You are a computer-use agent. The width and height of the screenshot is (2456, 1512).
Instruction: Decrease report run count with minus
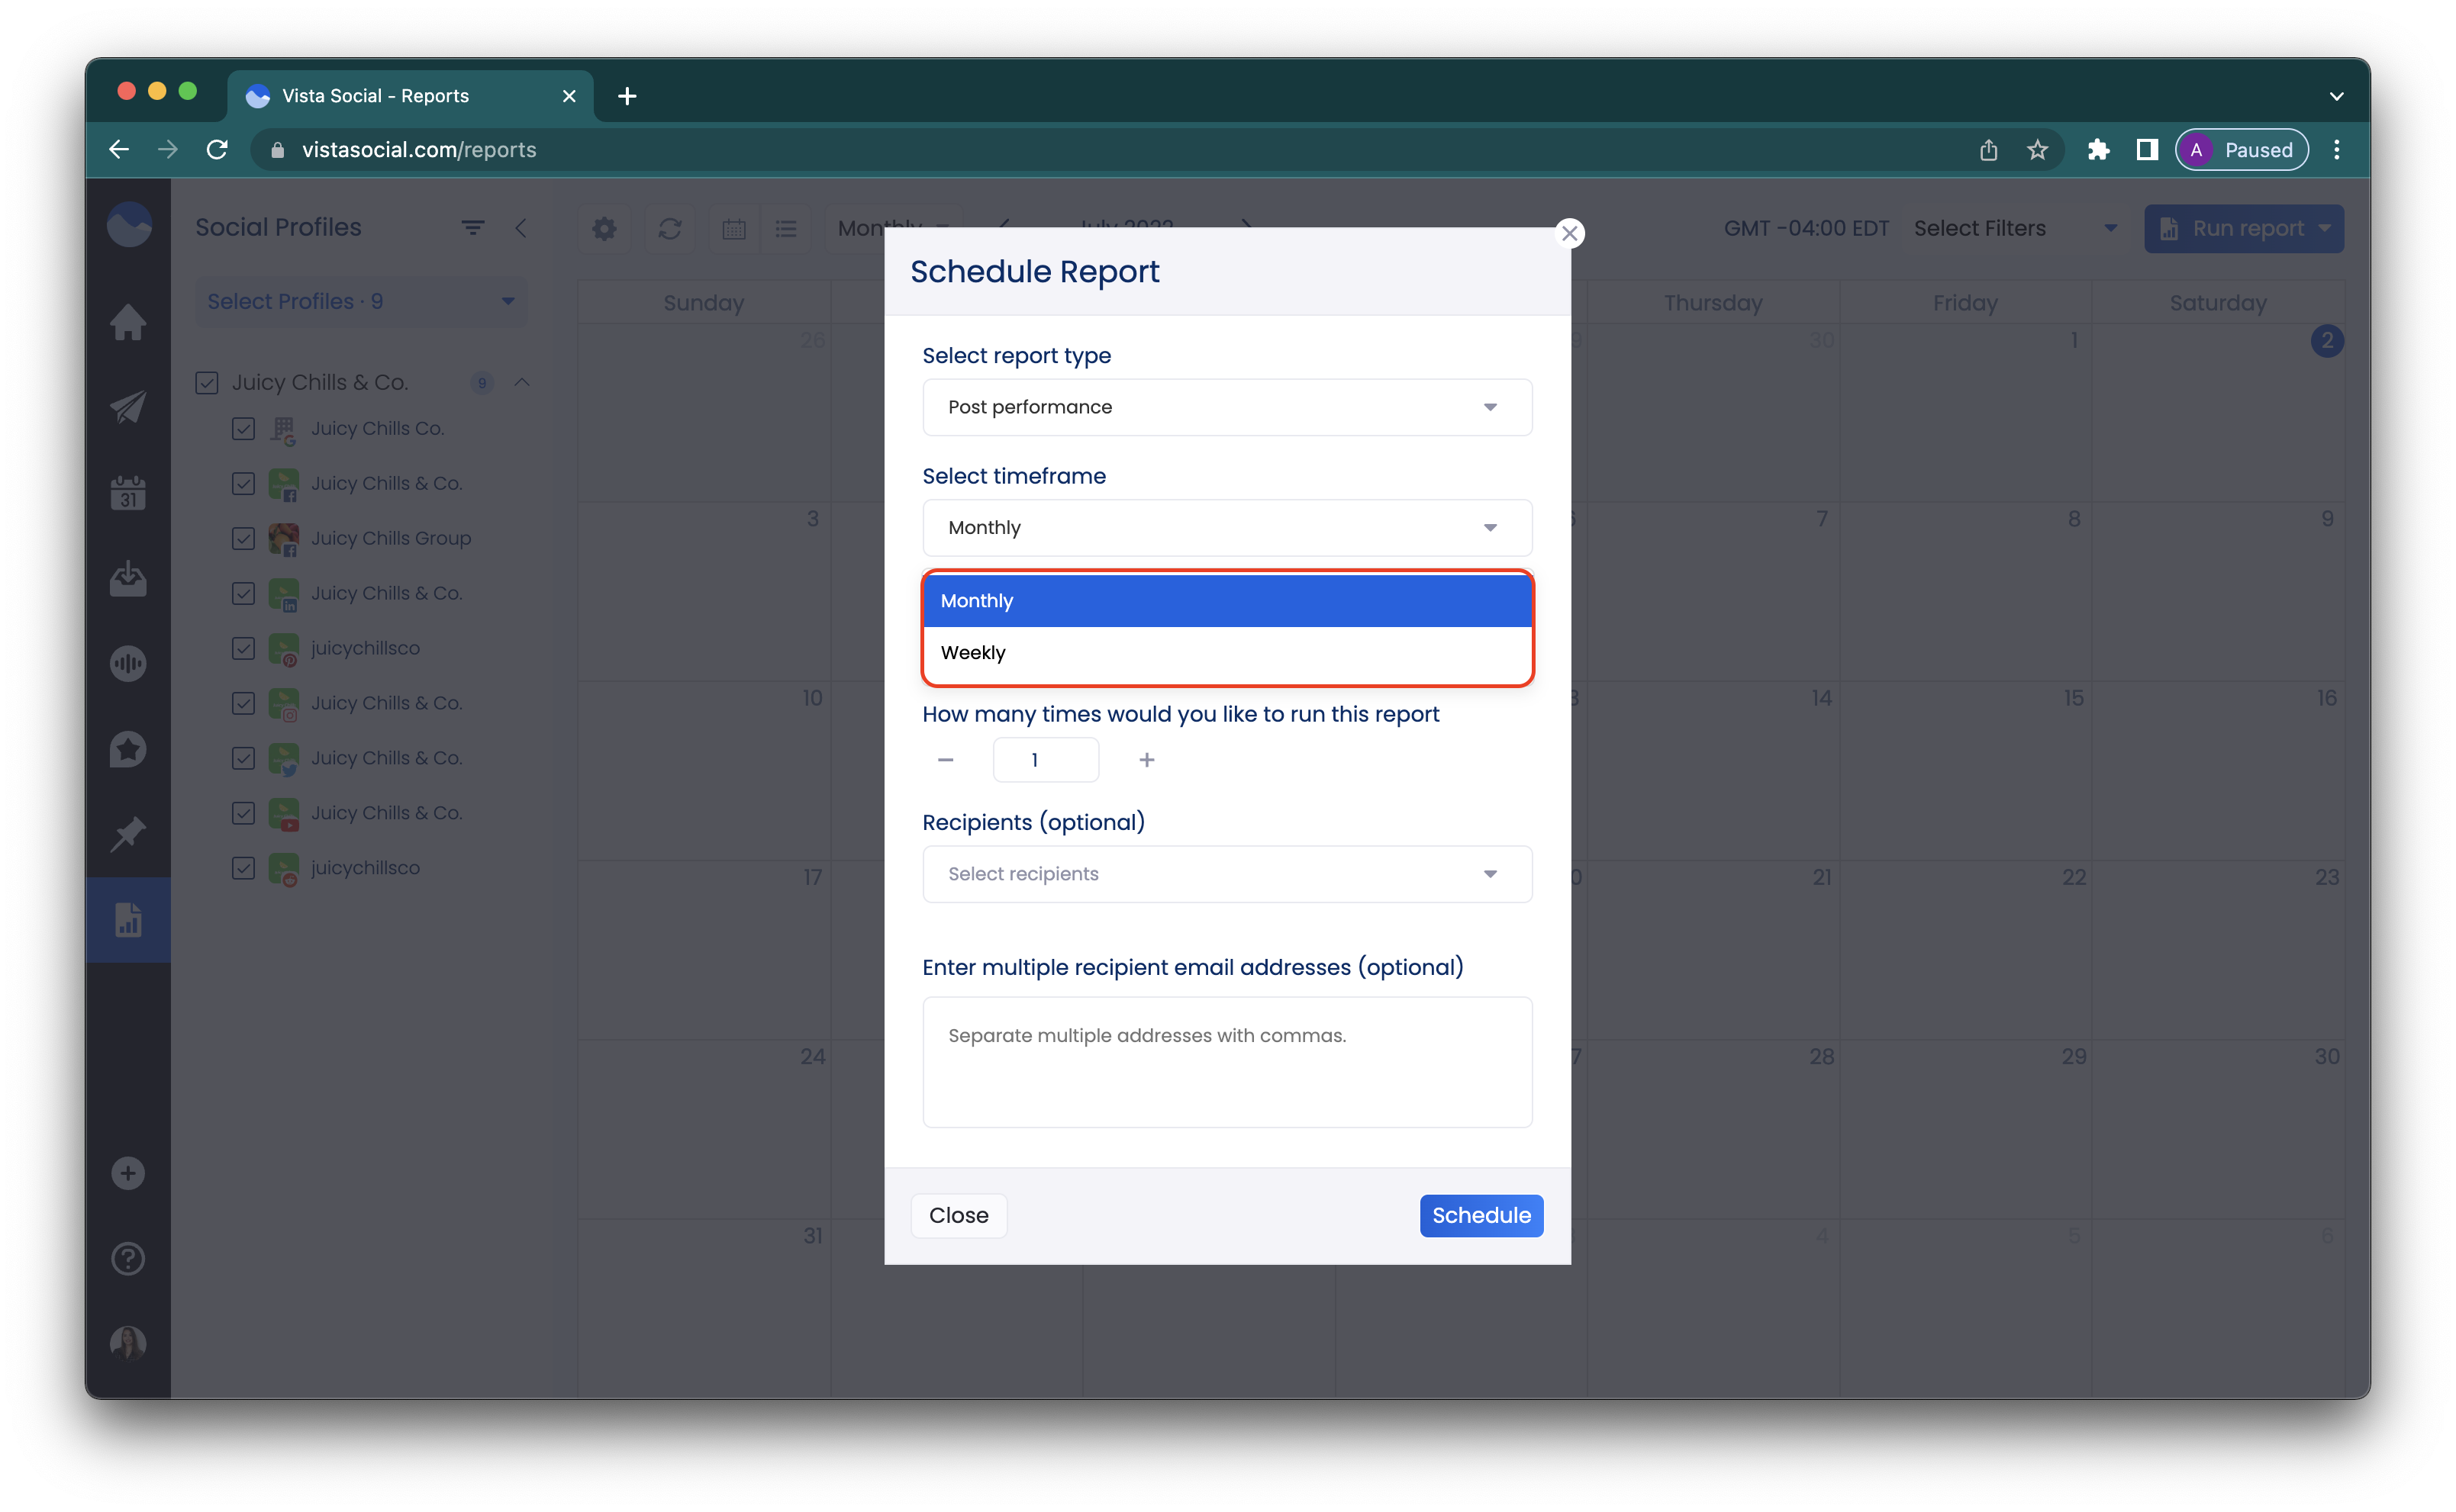pos(946,760)
